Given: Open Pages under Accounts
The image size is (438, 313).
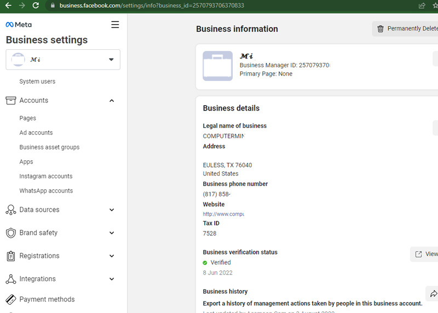Looking at the screenshot, I should [x=28, y=118].
